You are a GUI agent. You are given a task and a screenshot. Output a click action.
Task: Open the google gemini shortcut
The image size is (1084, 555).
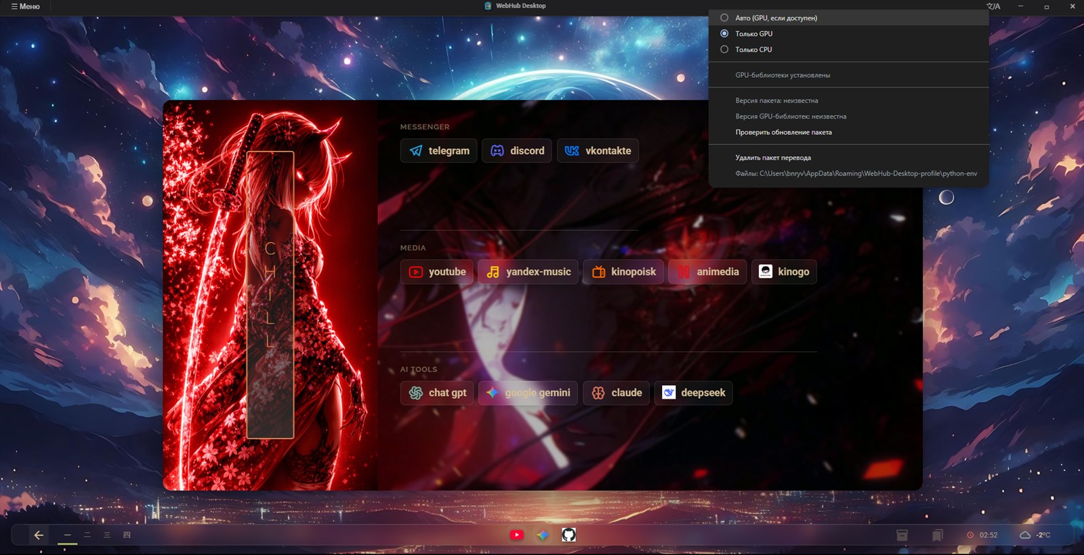528,393
